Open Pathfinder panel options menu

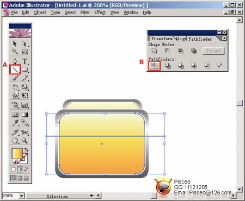[224, 38]
